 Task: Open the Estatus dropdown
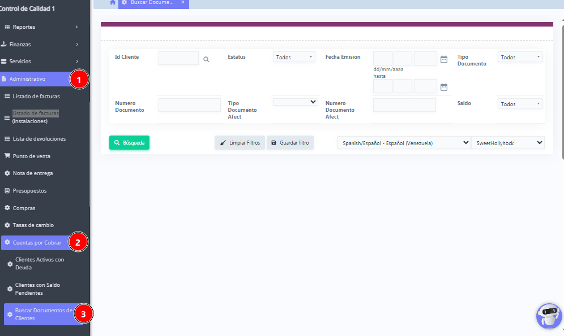coord(294,57)
